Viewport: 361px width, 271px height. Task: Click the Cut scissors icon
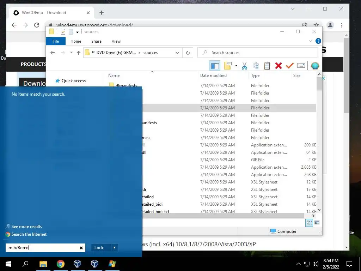pyautogui.click(x=245, y=66)
